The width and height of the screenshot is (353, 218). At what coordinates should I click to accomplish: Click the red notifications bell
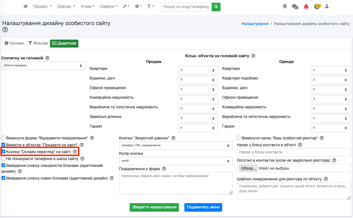coord(306,7)
